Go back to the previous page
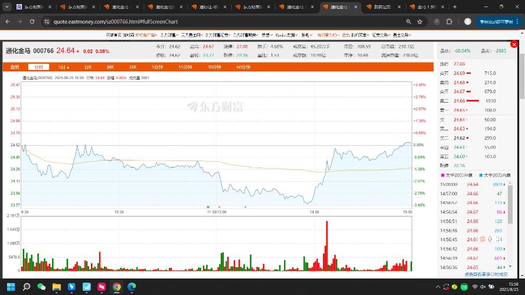The image size is (525, 295). pyautogui.click(x=7, y=21)
